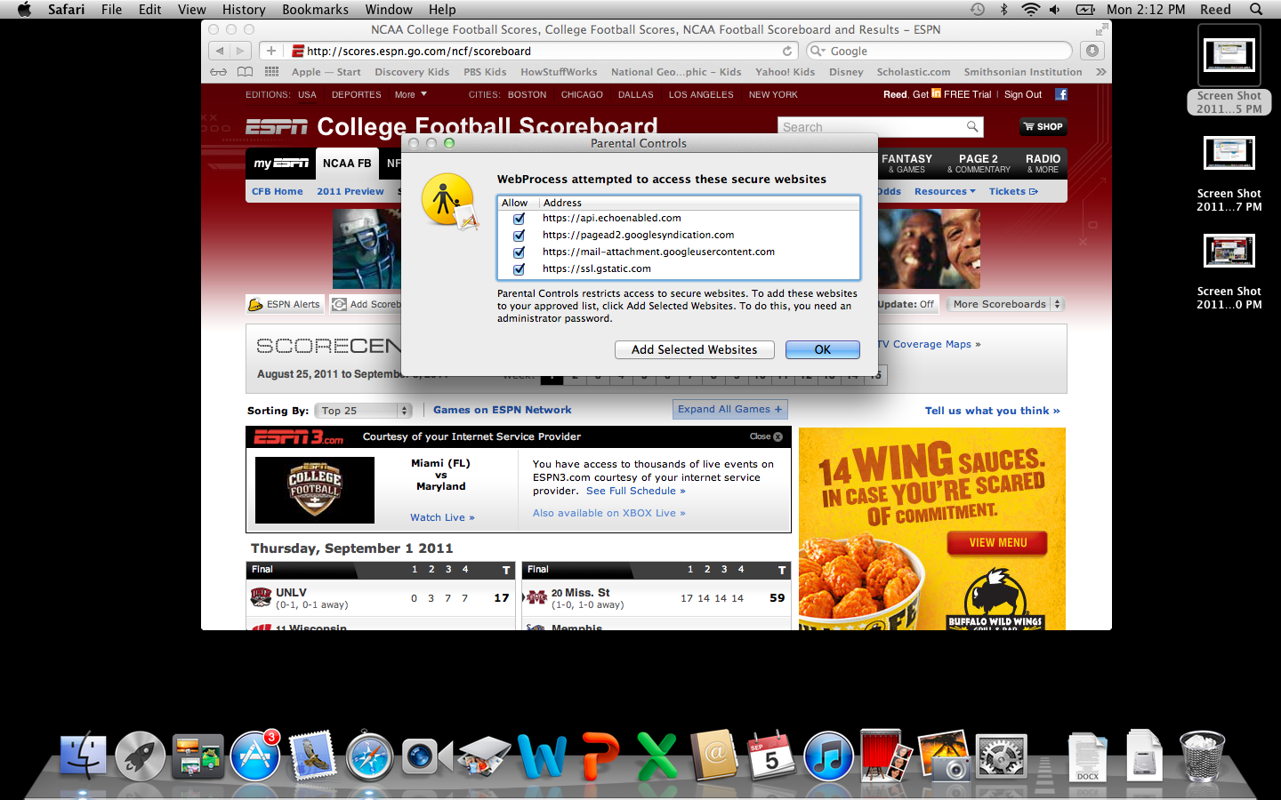Click Safari's reload page icon

pos(787,51)
